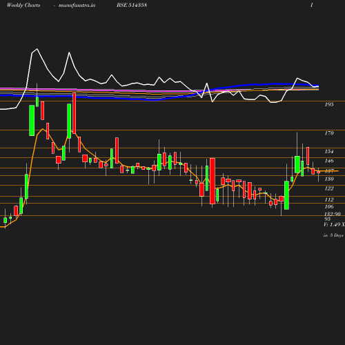This screenshot has height=345, width=345.
Task: Click the 146 price axis label
Action: pyautogui.click(x=329, y=161)
